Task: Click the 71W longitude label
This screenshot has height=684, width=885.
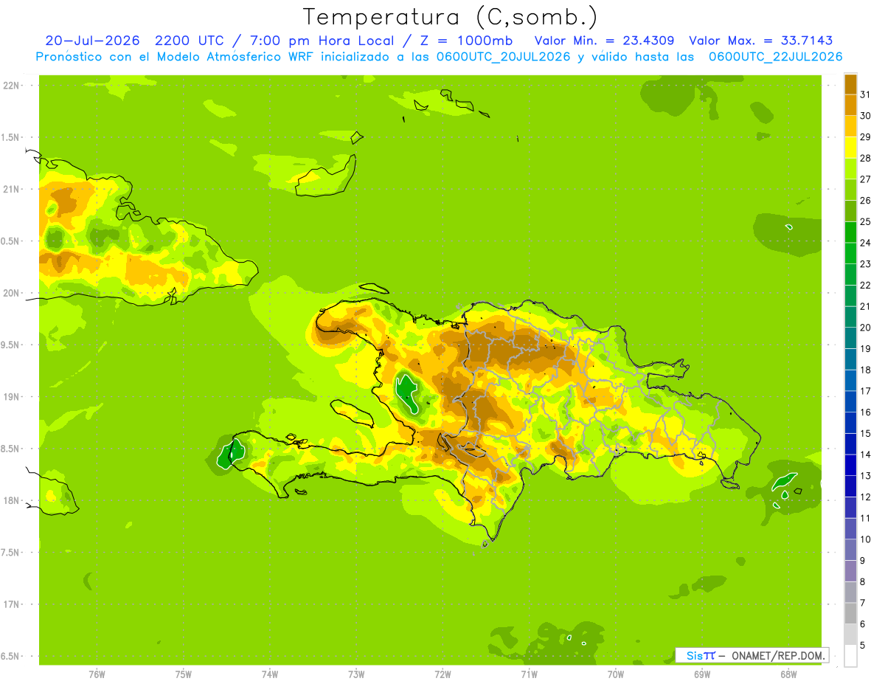Action: (x=529, y=674)
